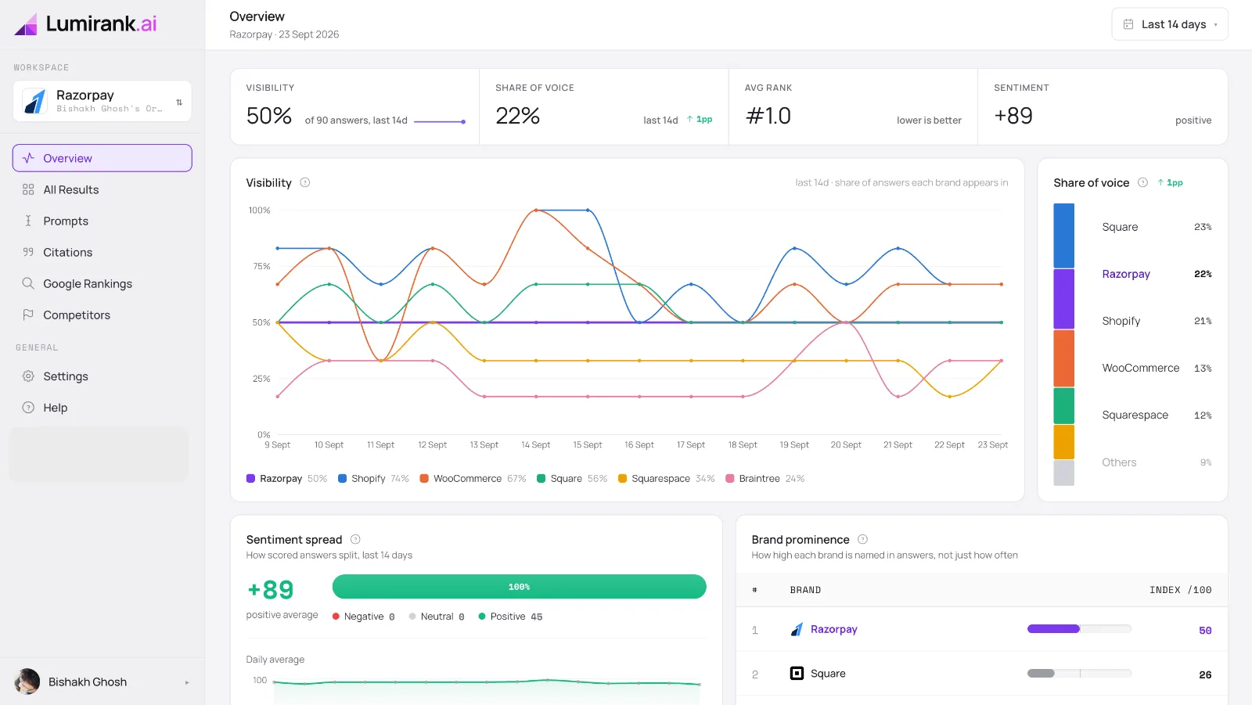The image size is (1252, 705).
Task: Click the Overview pulse icon
Action: [x=28, y=158]
